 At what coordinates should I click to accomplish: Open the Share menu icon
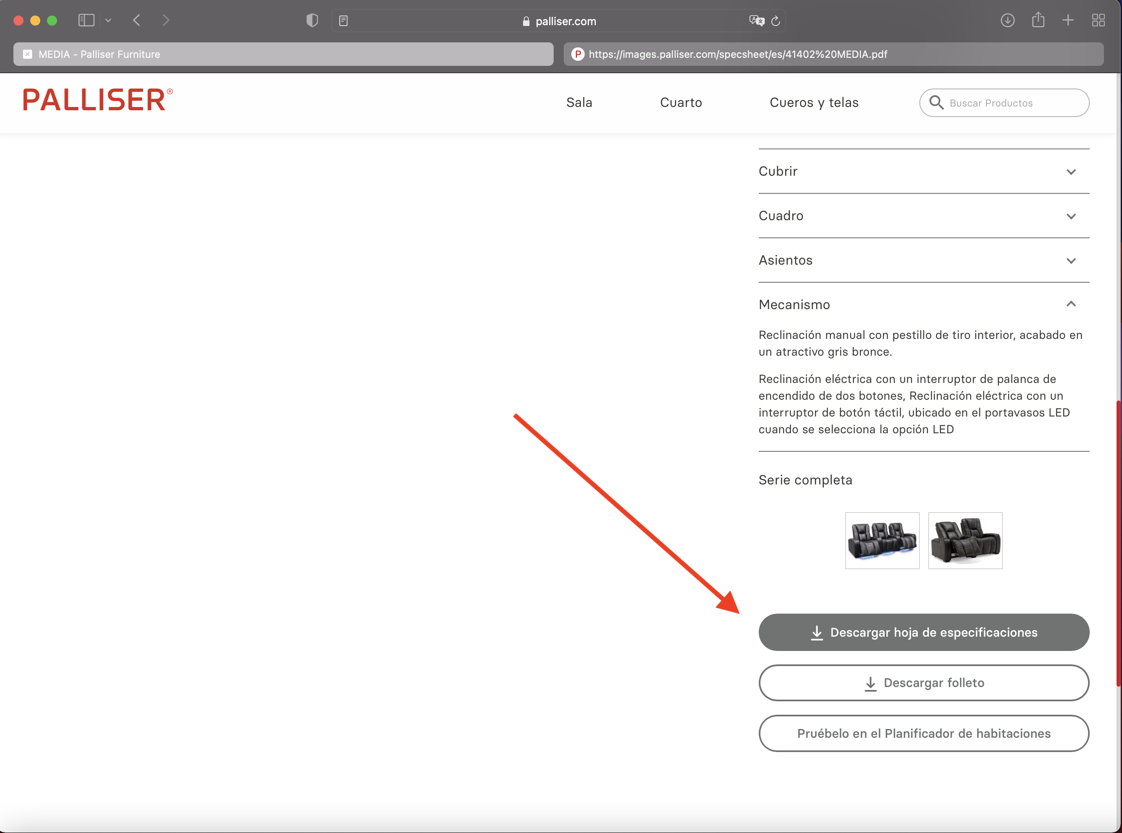[1038, 20]
